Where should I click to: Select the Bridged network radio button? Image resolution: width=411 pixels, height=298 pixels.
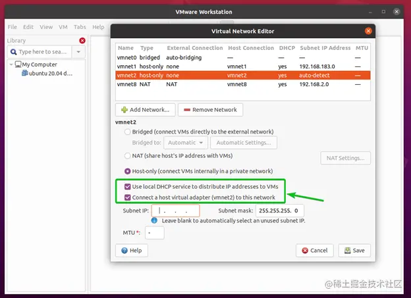pos(127,132)
